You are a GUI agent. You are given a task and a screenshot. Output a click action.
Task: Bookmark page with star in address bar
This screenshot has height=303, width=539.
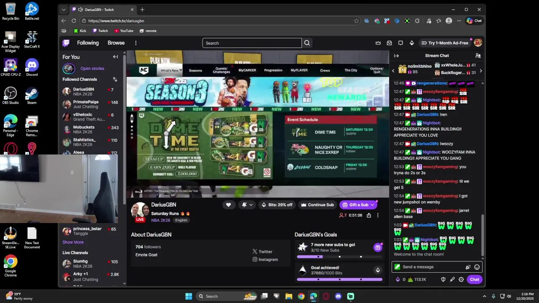(357, 21)
